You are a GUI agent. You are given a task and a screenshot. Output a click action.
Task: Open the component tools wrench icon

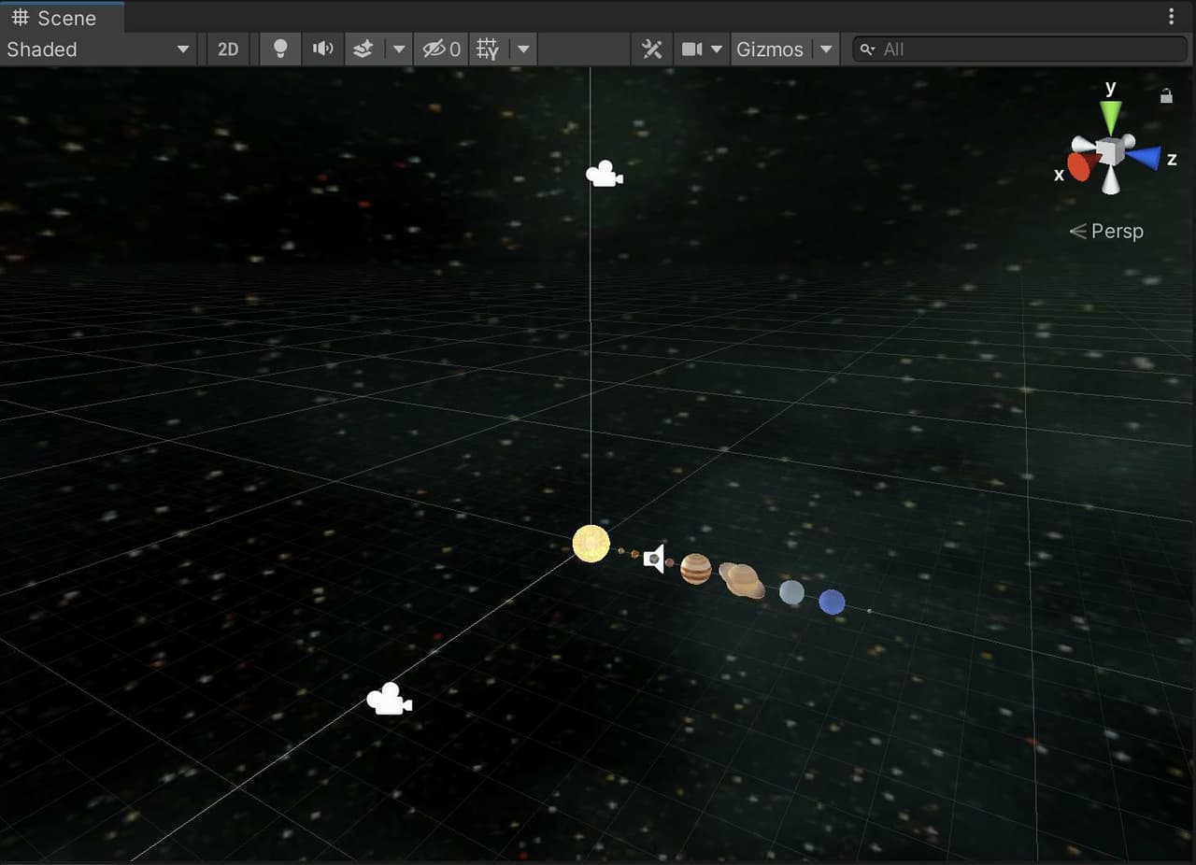coord(652,50)
